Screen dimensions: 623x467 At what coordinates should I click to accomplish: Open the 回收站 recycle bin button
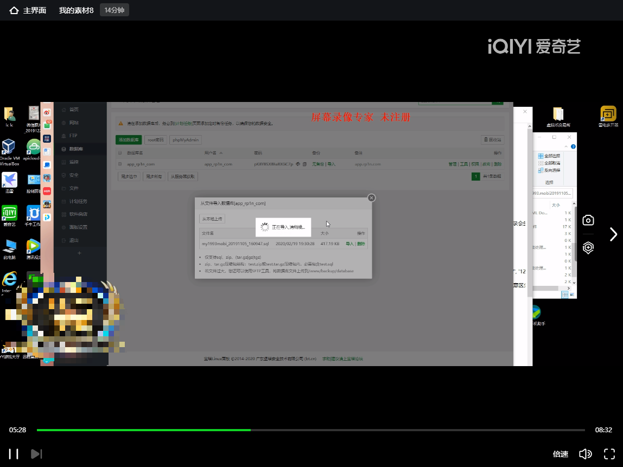point(493,140)
